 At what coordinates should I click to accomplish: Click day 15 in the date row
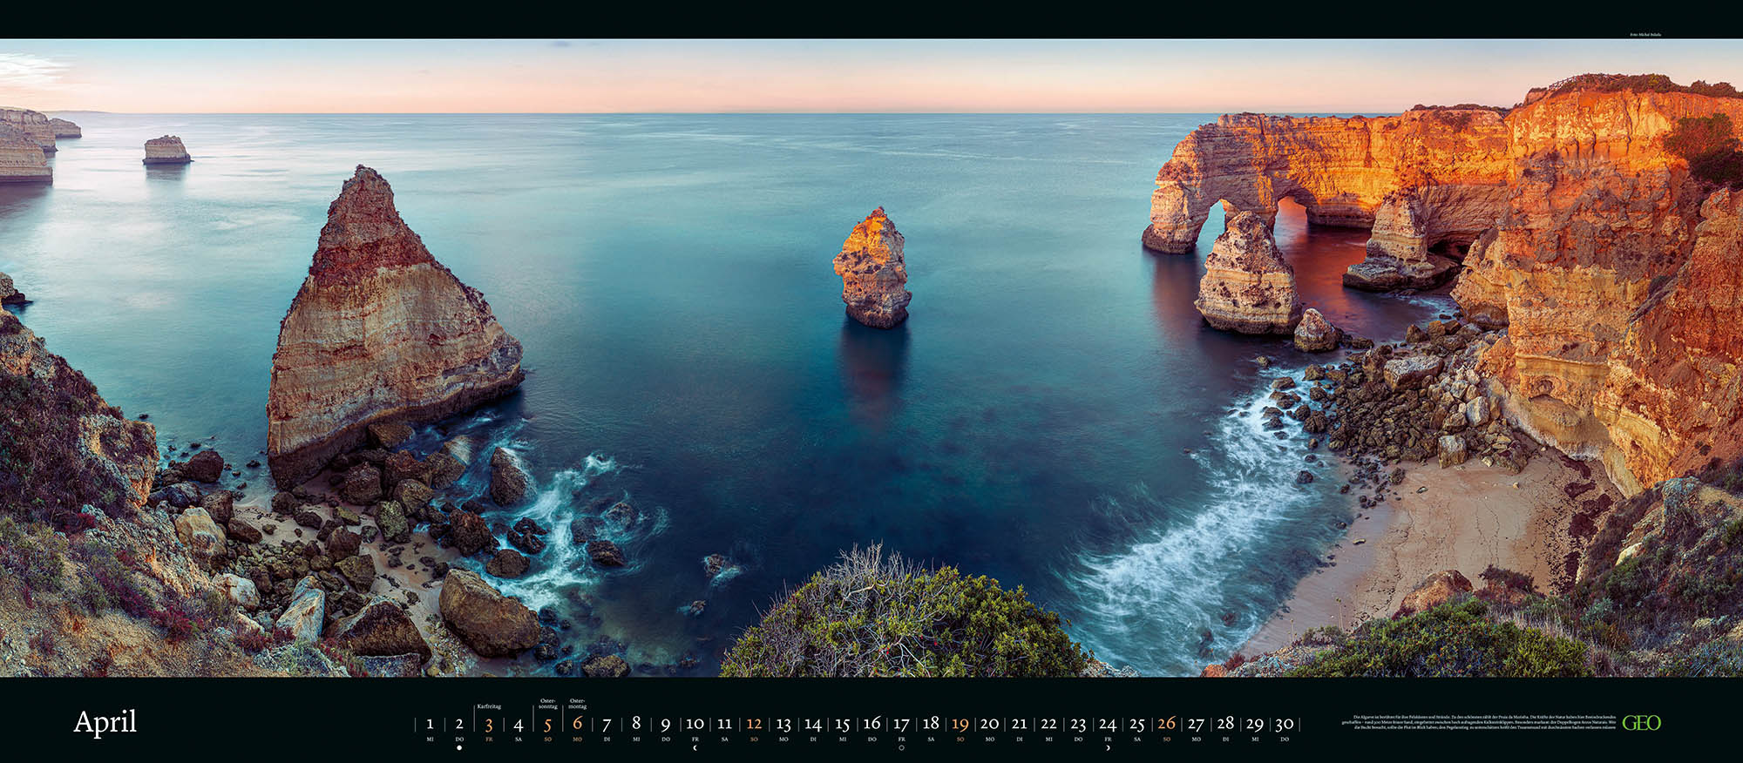(x=842, y=724)
